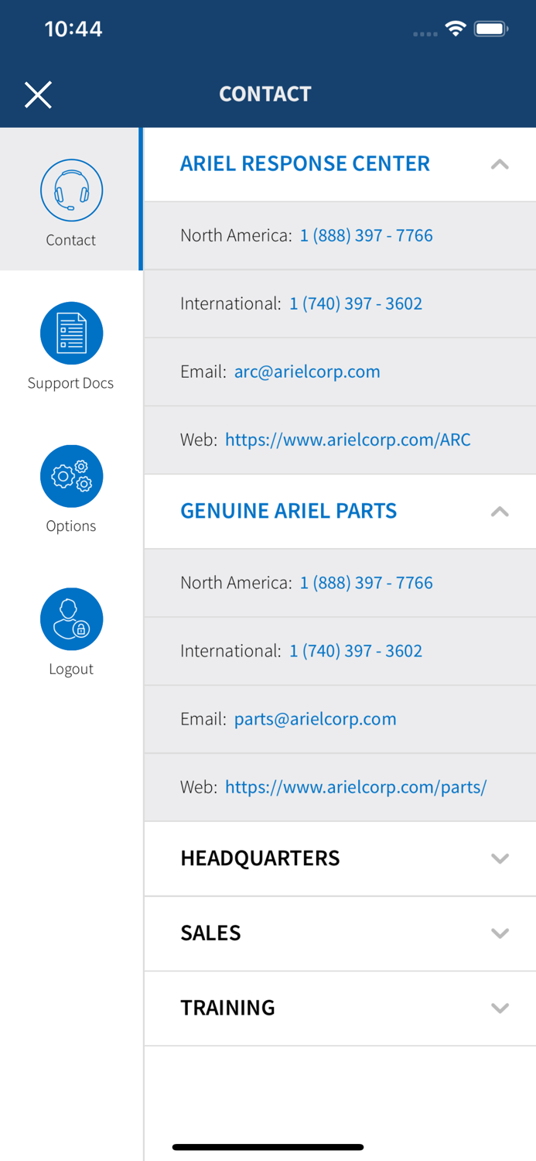Open https://www.arielcorp.com/ARC link
The image size is (536, 1161).
click(347, 440)
